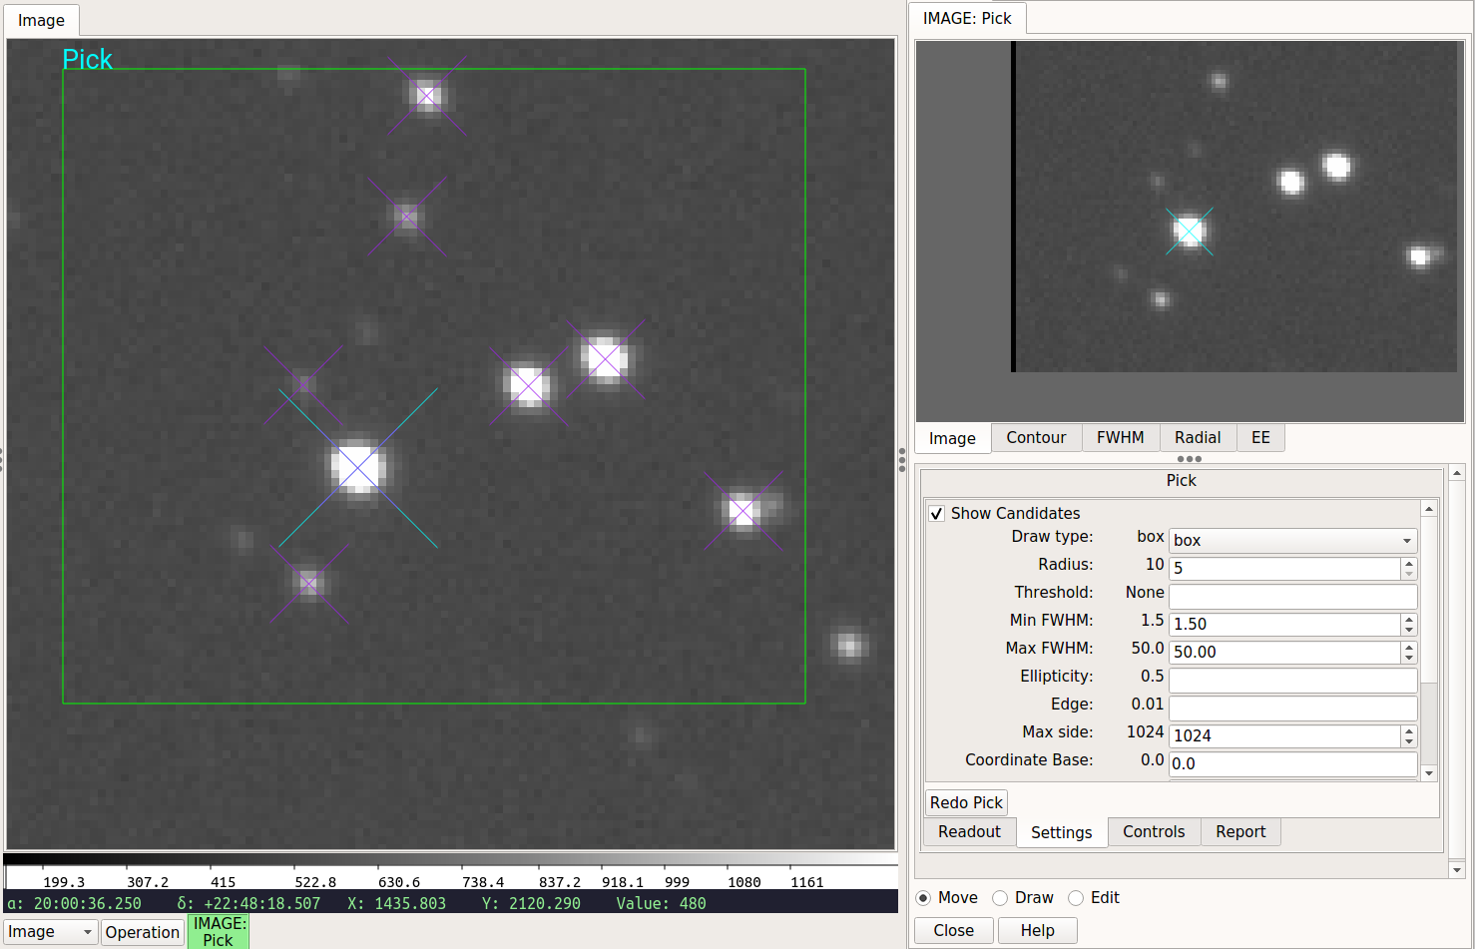Click the Edge input field

pos(1292,708)
